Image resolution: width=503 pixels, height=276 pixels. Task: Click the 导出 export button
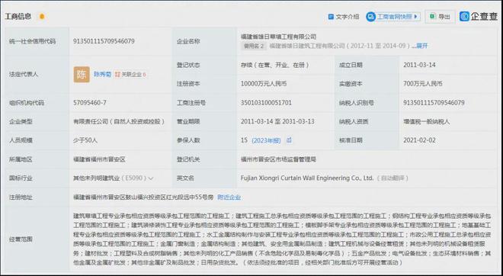point(440,17)
